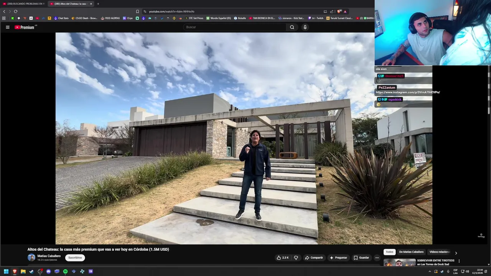491x276 pixels.
Task: Open Matías Caballero channel avatar
Action: (x=31, y=258)
